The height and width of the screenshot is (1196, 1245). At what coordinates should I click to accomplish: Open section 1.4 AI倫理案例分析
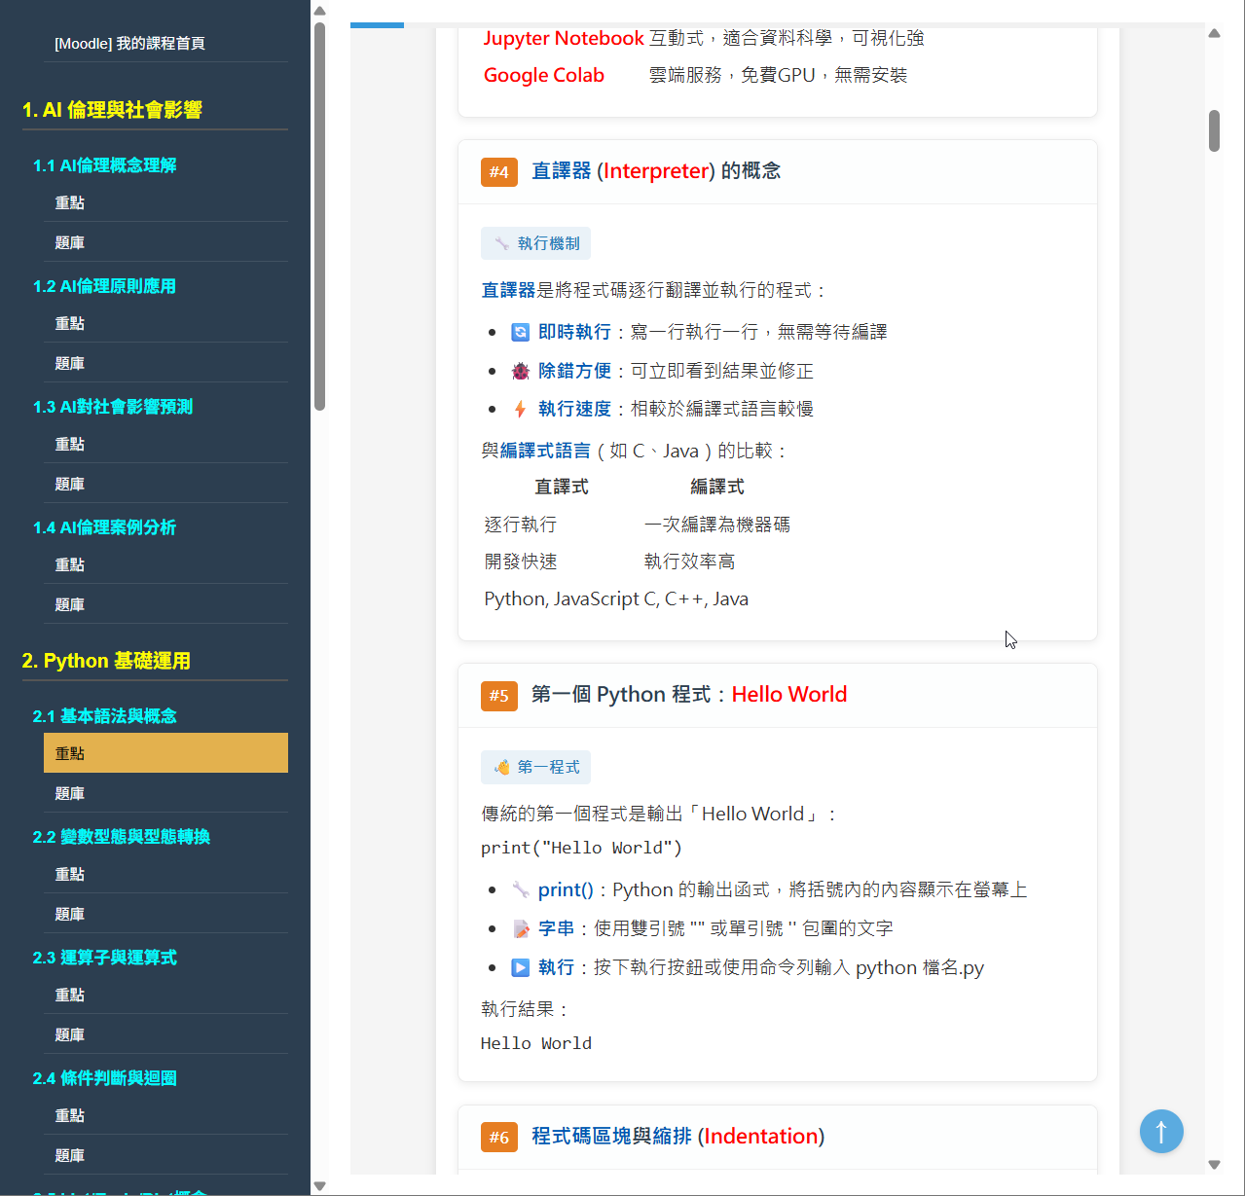tap(104, 527)
